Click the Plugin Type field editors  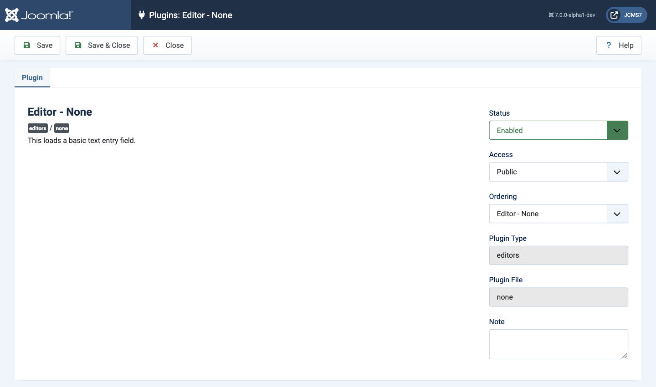(x=559, y=255)
